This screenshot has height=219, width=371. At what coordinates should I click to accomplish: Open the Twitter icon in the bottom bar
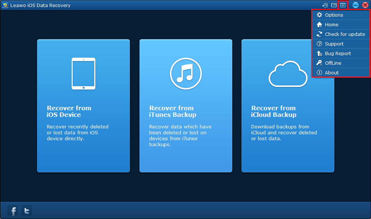(27, 210)
